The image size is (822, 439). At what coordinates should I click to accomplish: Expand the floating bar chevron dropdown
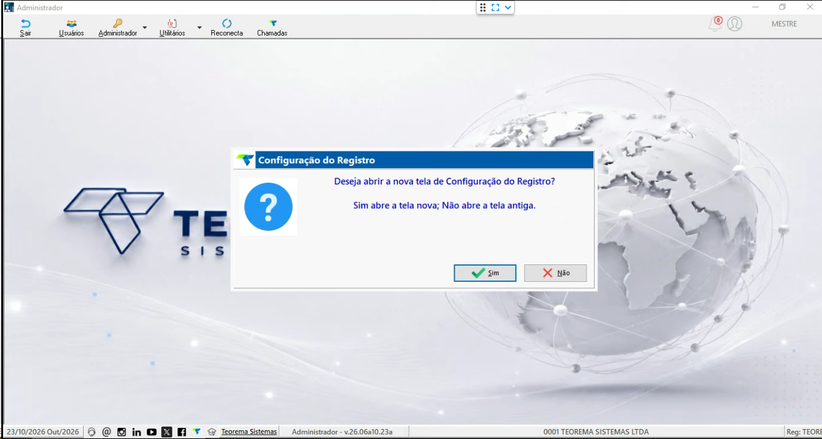(x=508, y=7)
